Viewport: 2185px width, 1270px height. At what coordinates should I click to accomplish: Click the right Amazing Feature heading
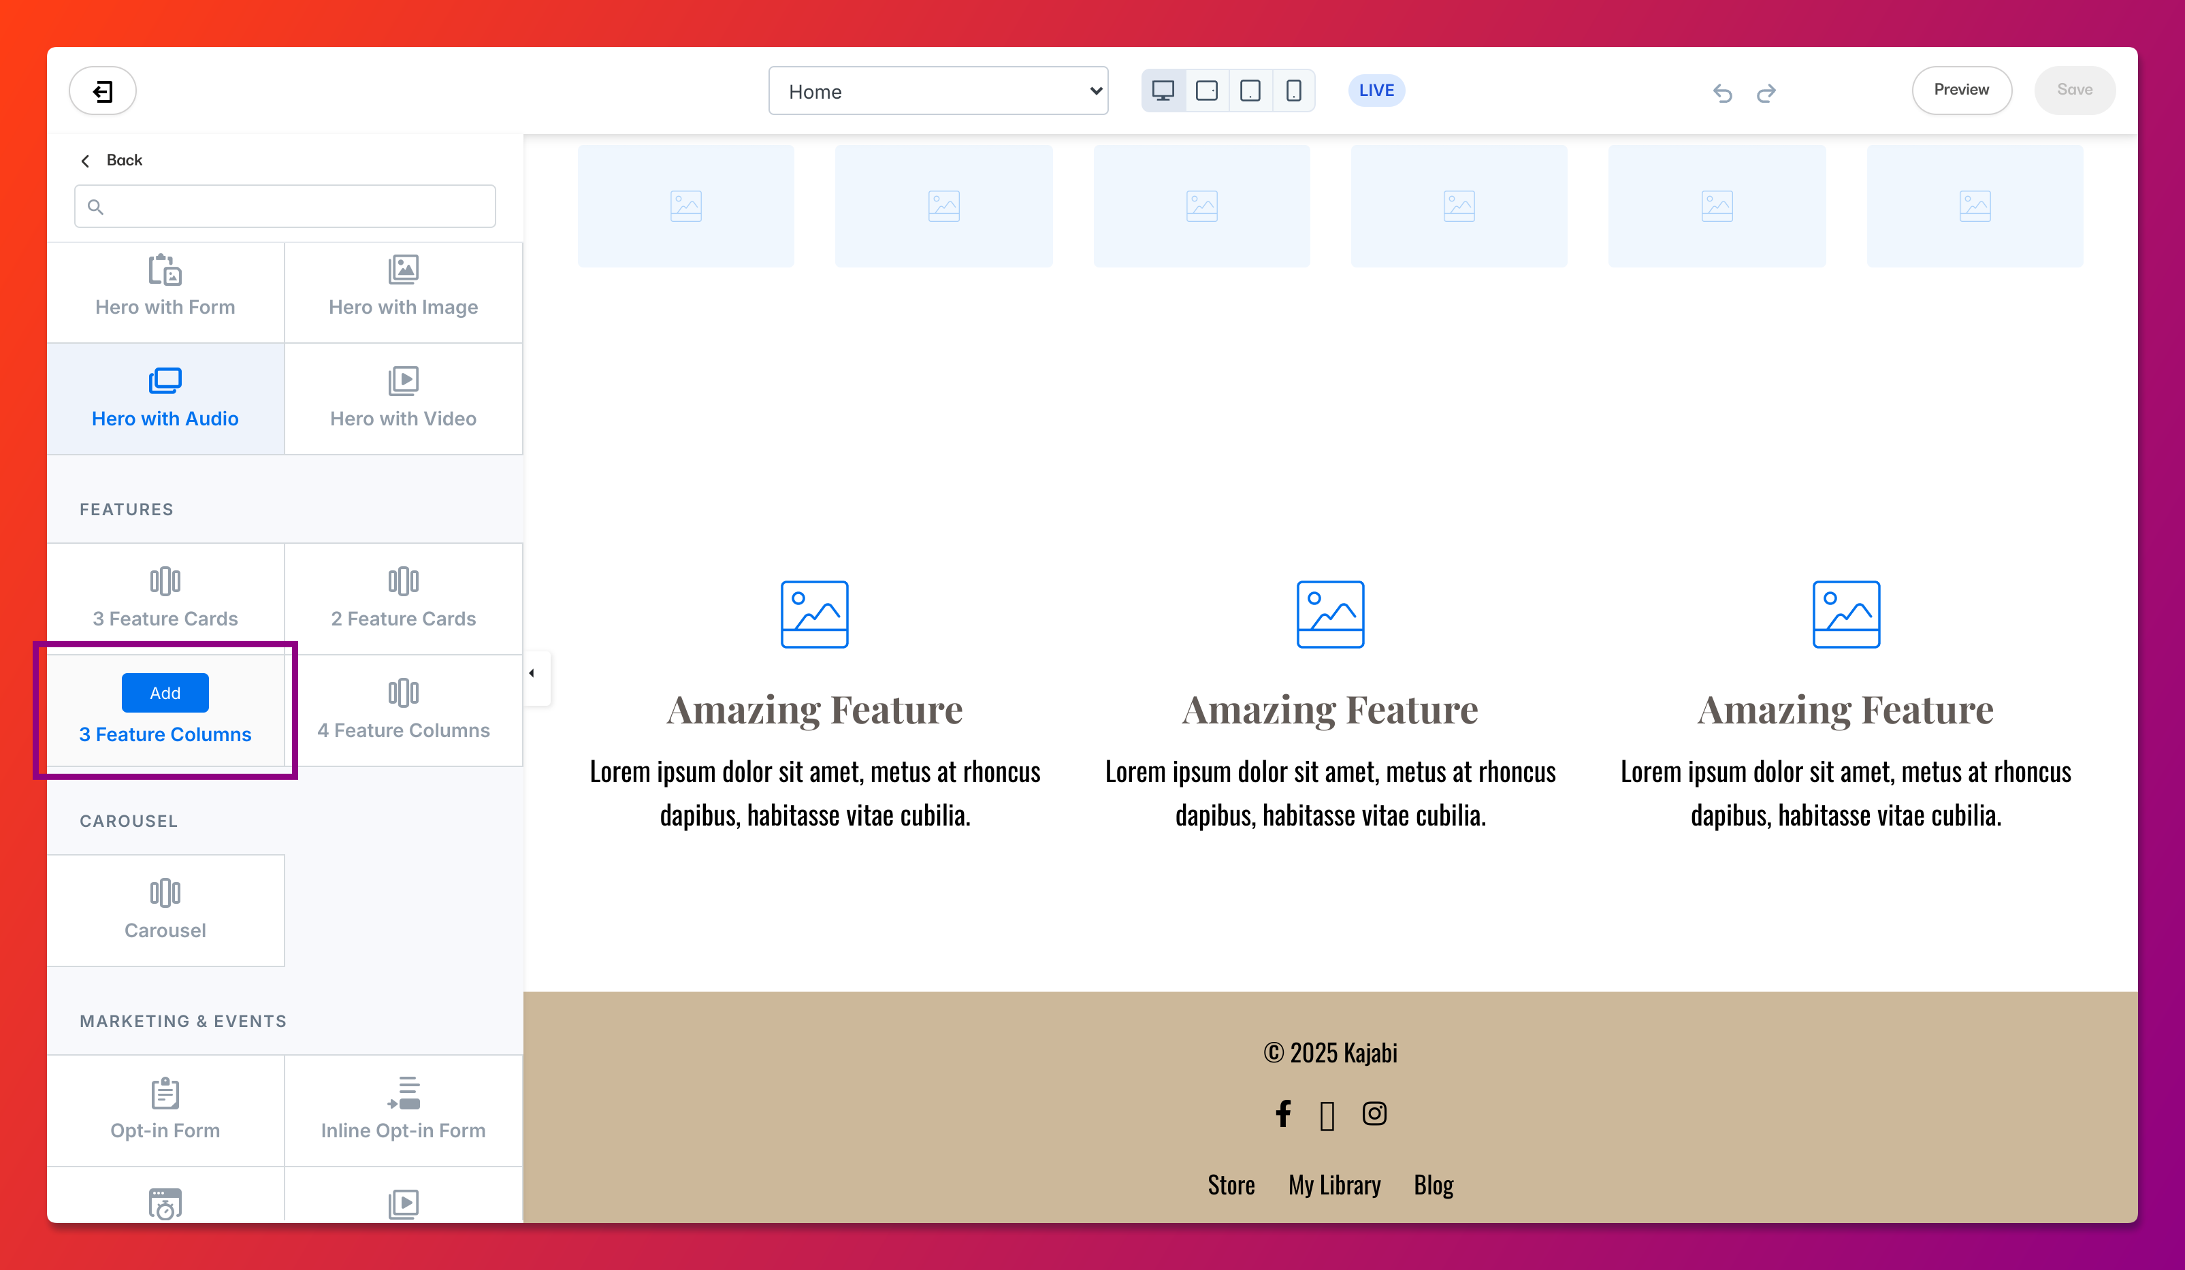pos(1846,710)
